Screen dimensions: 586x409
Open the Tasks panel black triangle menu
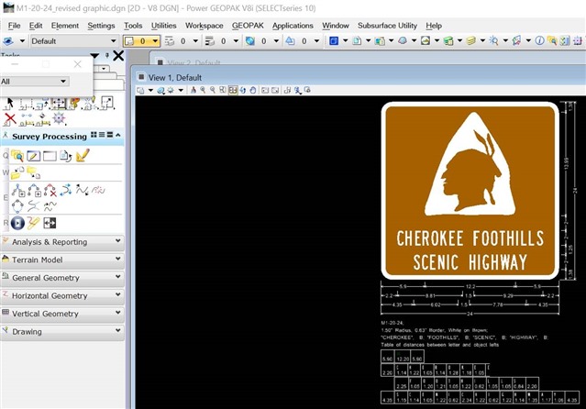pyautogui.click(x=95, y=56)
